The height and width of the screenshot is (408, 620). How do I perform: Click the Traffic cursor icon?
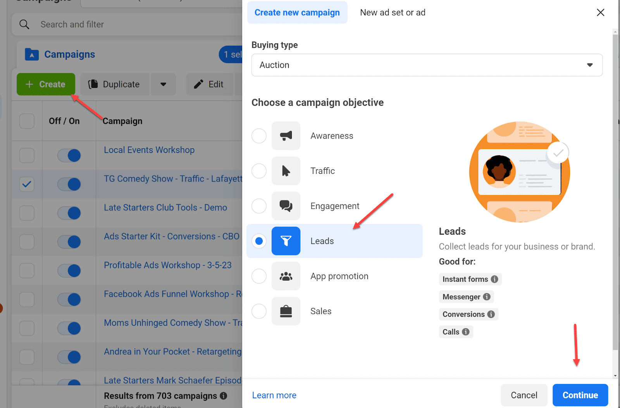click(x=286, y=171)
